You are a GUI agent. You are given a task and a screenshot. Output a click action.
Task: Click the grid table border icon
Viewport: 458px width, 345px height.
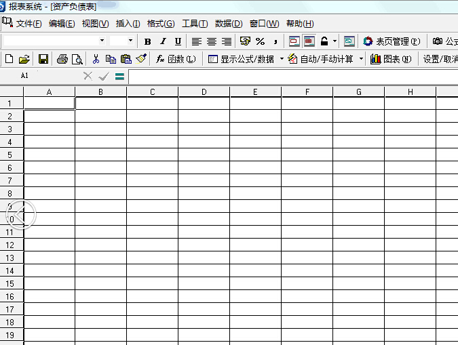coord(309,41)
